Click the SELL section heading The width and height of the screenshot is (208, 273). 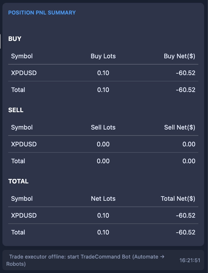click(16, 110)
